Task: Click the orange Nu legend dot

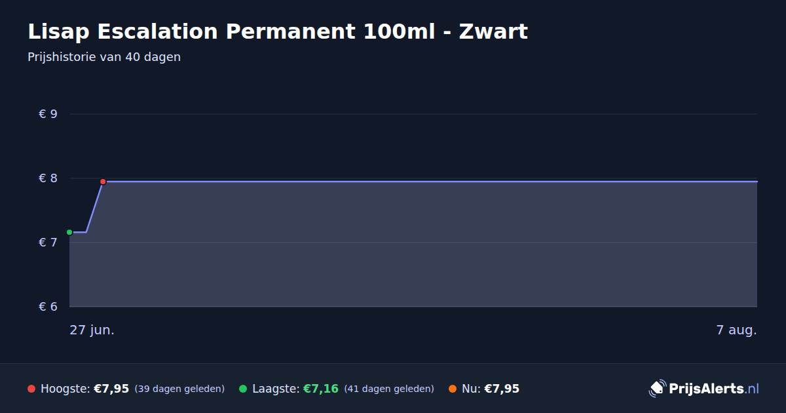Action: (x=453, y=389)
